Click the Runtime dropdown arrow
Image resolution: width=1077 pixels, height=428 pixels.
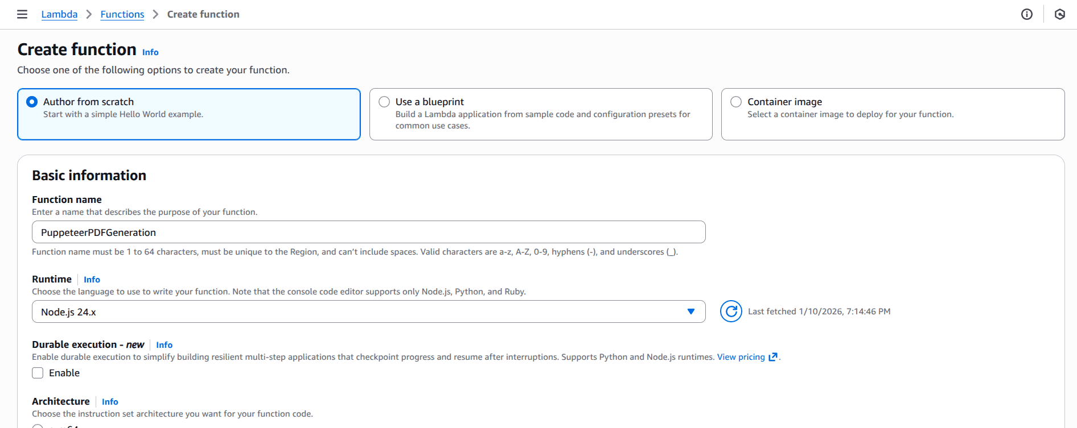coord(690,311)
